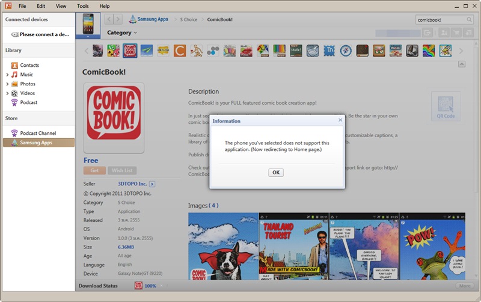The width and height of the screenshot is (481, 302).
Task: Expand the Photos tree node
Action: [x=7, y=84]
